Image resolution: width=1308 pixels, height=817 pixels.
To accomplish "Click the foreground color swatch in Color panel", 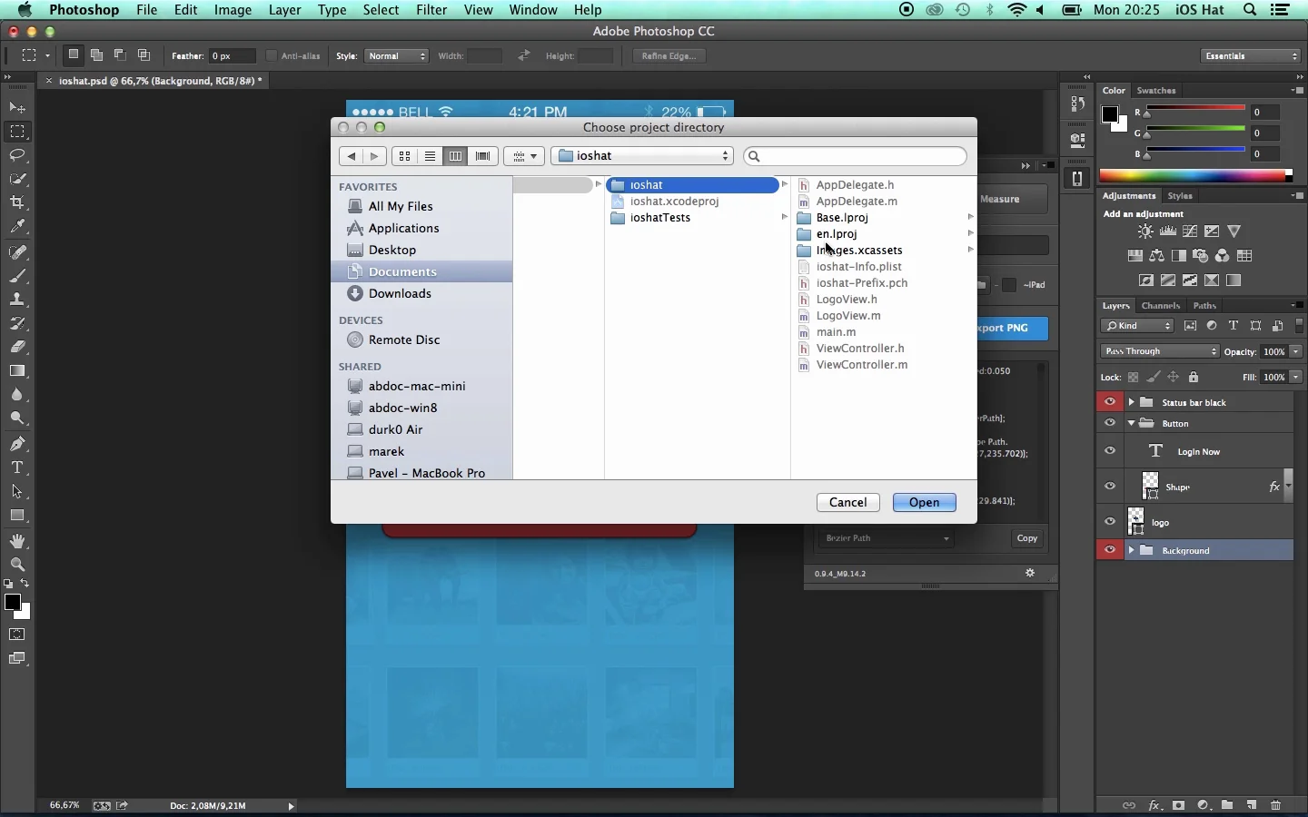I will [x=1111, y=114].
